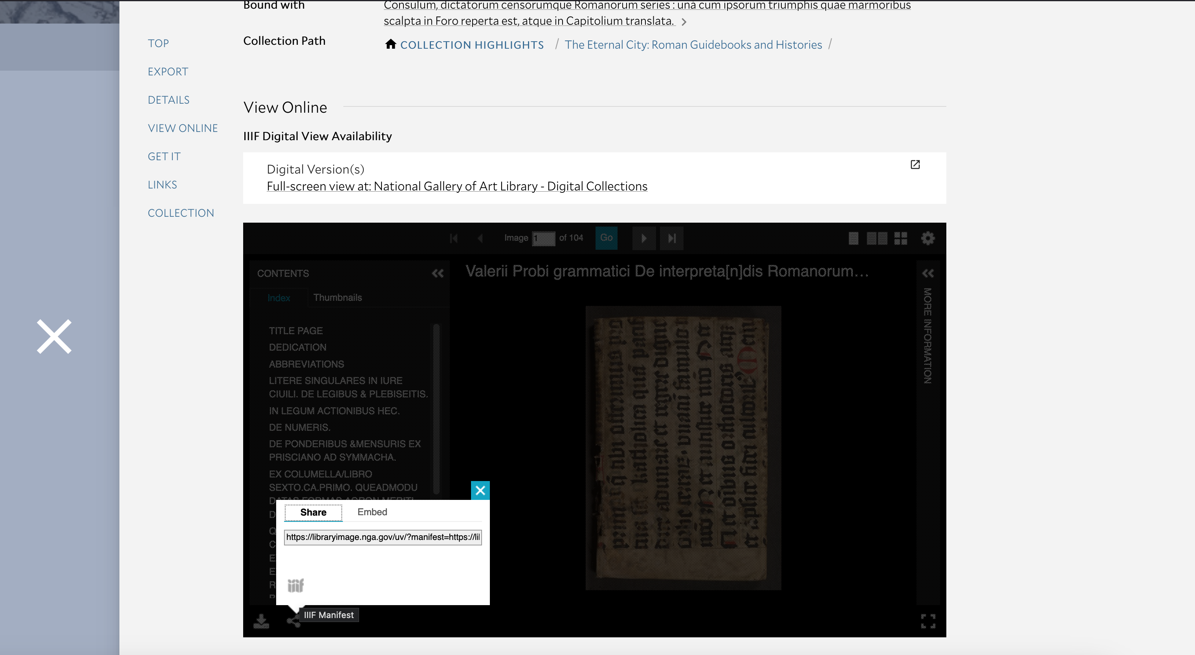Click the download icon in viewer footer
The image size is (1195, 655).
point(261,621)
